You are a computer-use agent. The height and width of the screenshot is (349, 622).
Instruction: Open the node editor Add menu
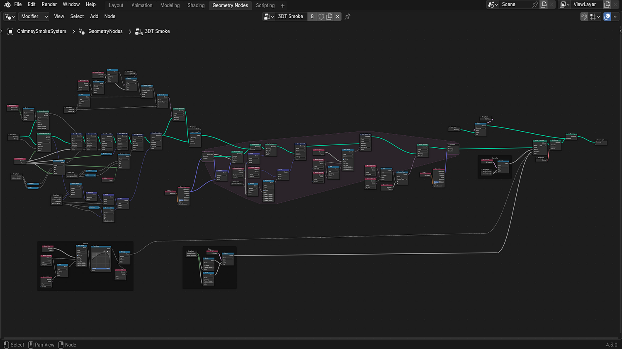click(x=94, y=17)
